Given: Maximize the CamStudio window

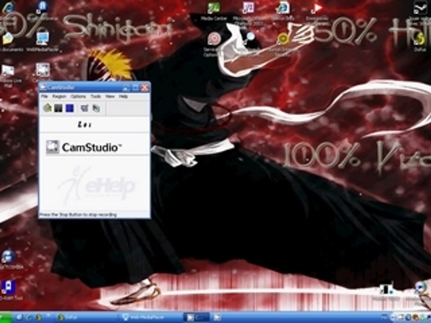Looking at the screenshot, I should click(135, 87).
